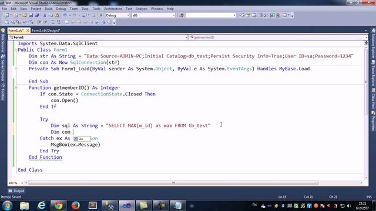This screenshot has width=376, height=211.
Task: Click the "Ln 15" status bar entry
Action: click(x=283, y=197)
